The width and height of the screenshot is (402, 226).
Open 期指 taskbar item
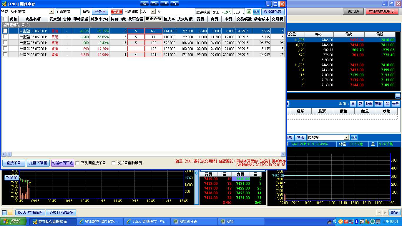[241, 222]
